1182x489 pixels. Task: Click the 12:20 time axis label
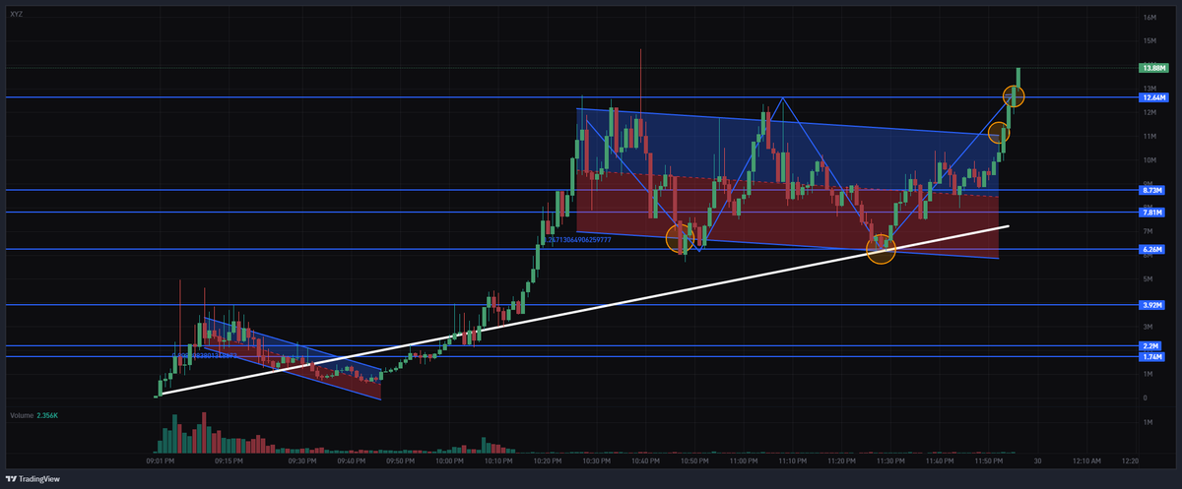[x=1130, y=460]
